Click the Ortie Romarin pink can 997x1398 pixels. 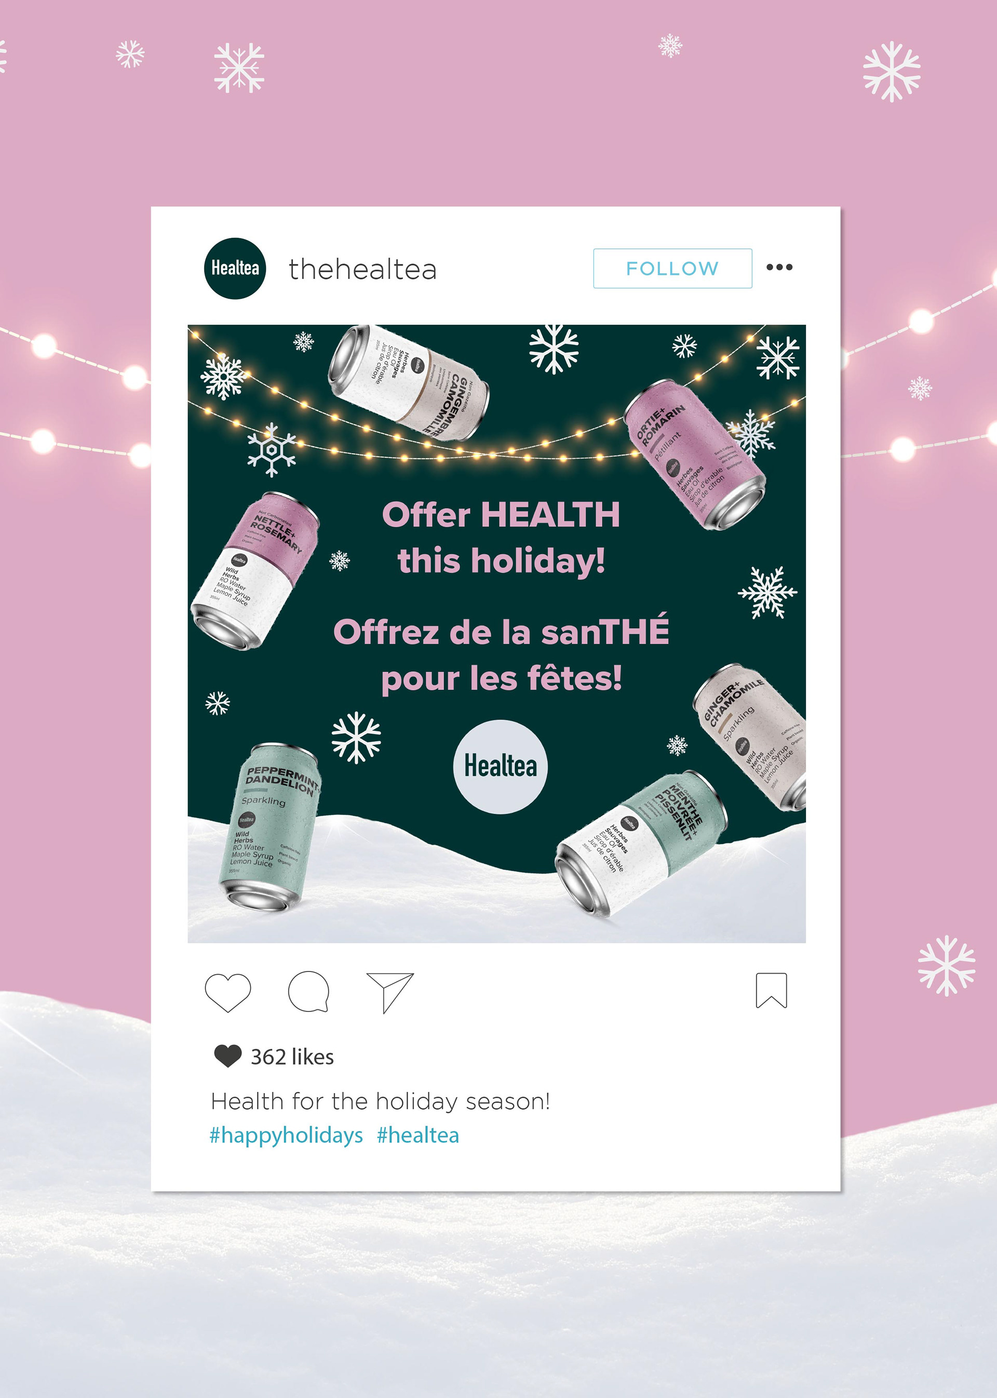click(x=694, y=455)
